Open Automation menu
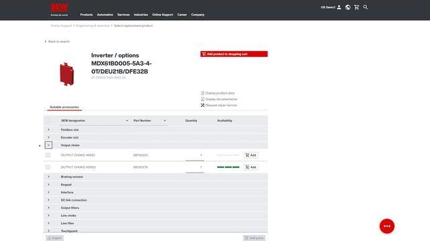 (105, 15)
